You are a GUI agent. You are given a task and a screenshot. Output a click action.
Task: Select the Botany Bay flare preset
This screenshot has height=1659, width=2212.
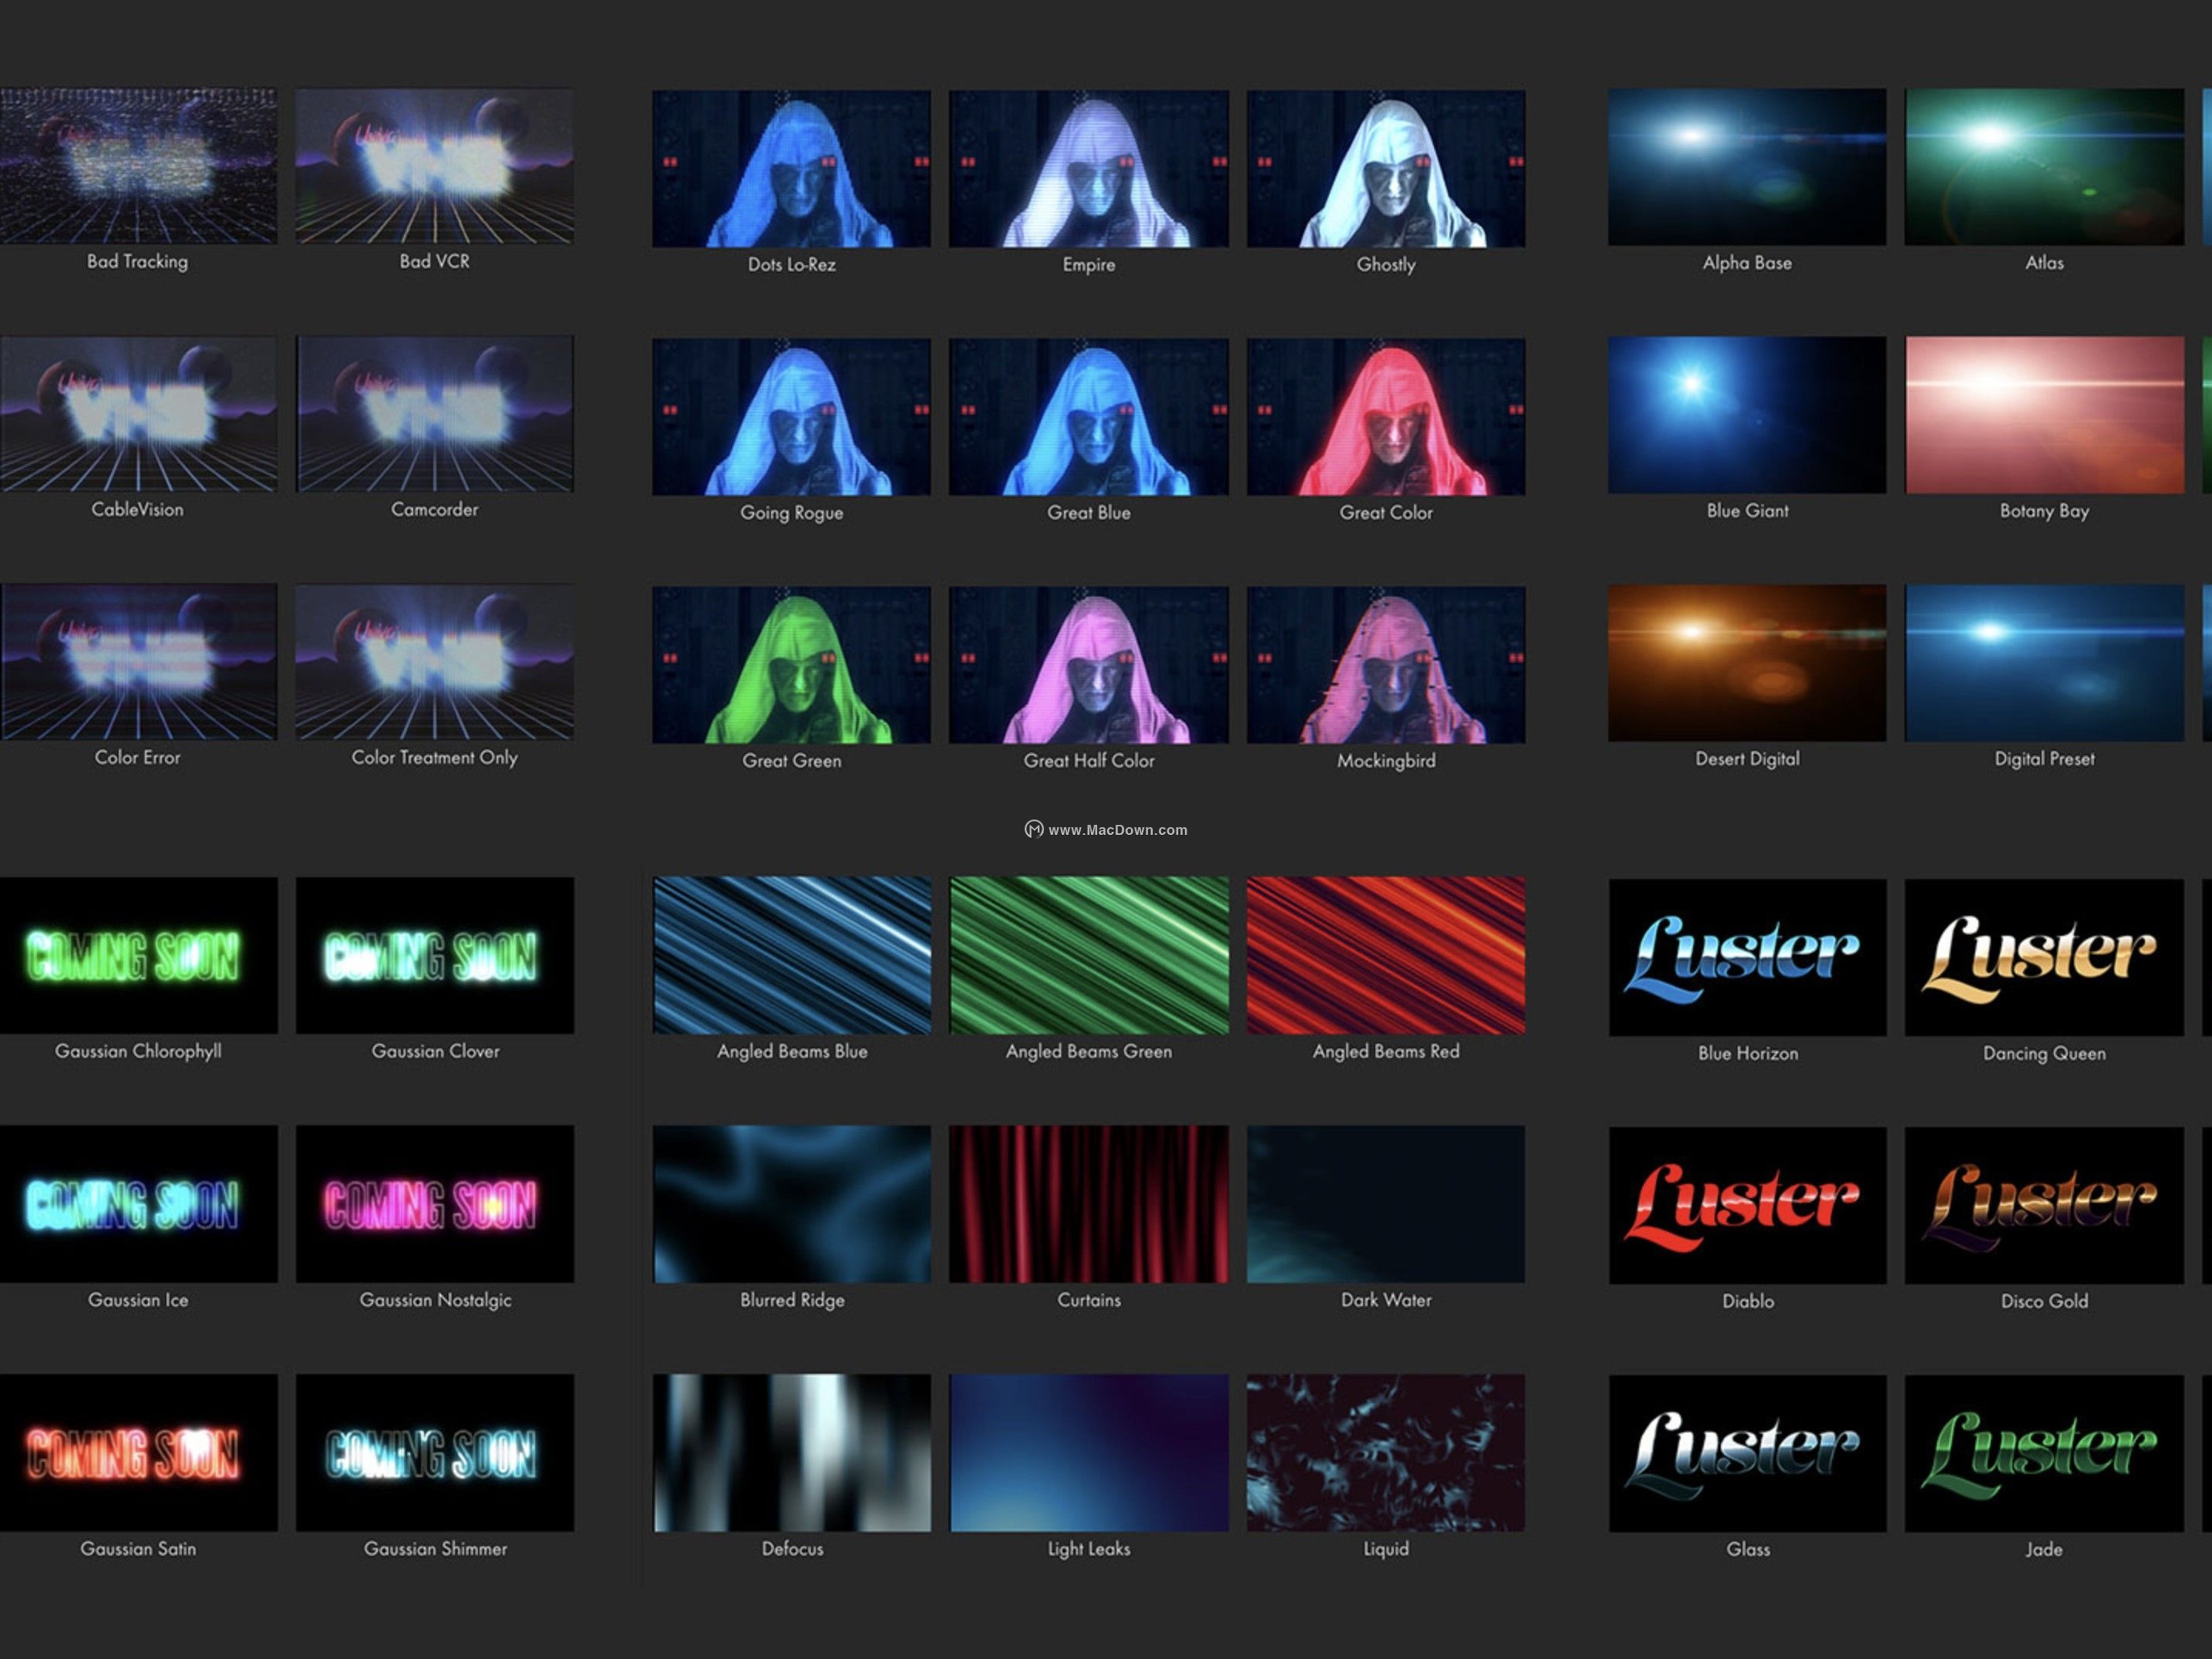2044,418
